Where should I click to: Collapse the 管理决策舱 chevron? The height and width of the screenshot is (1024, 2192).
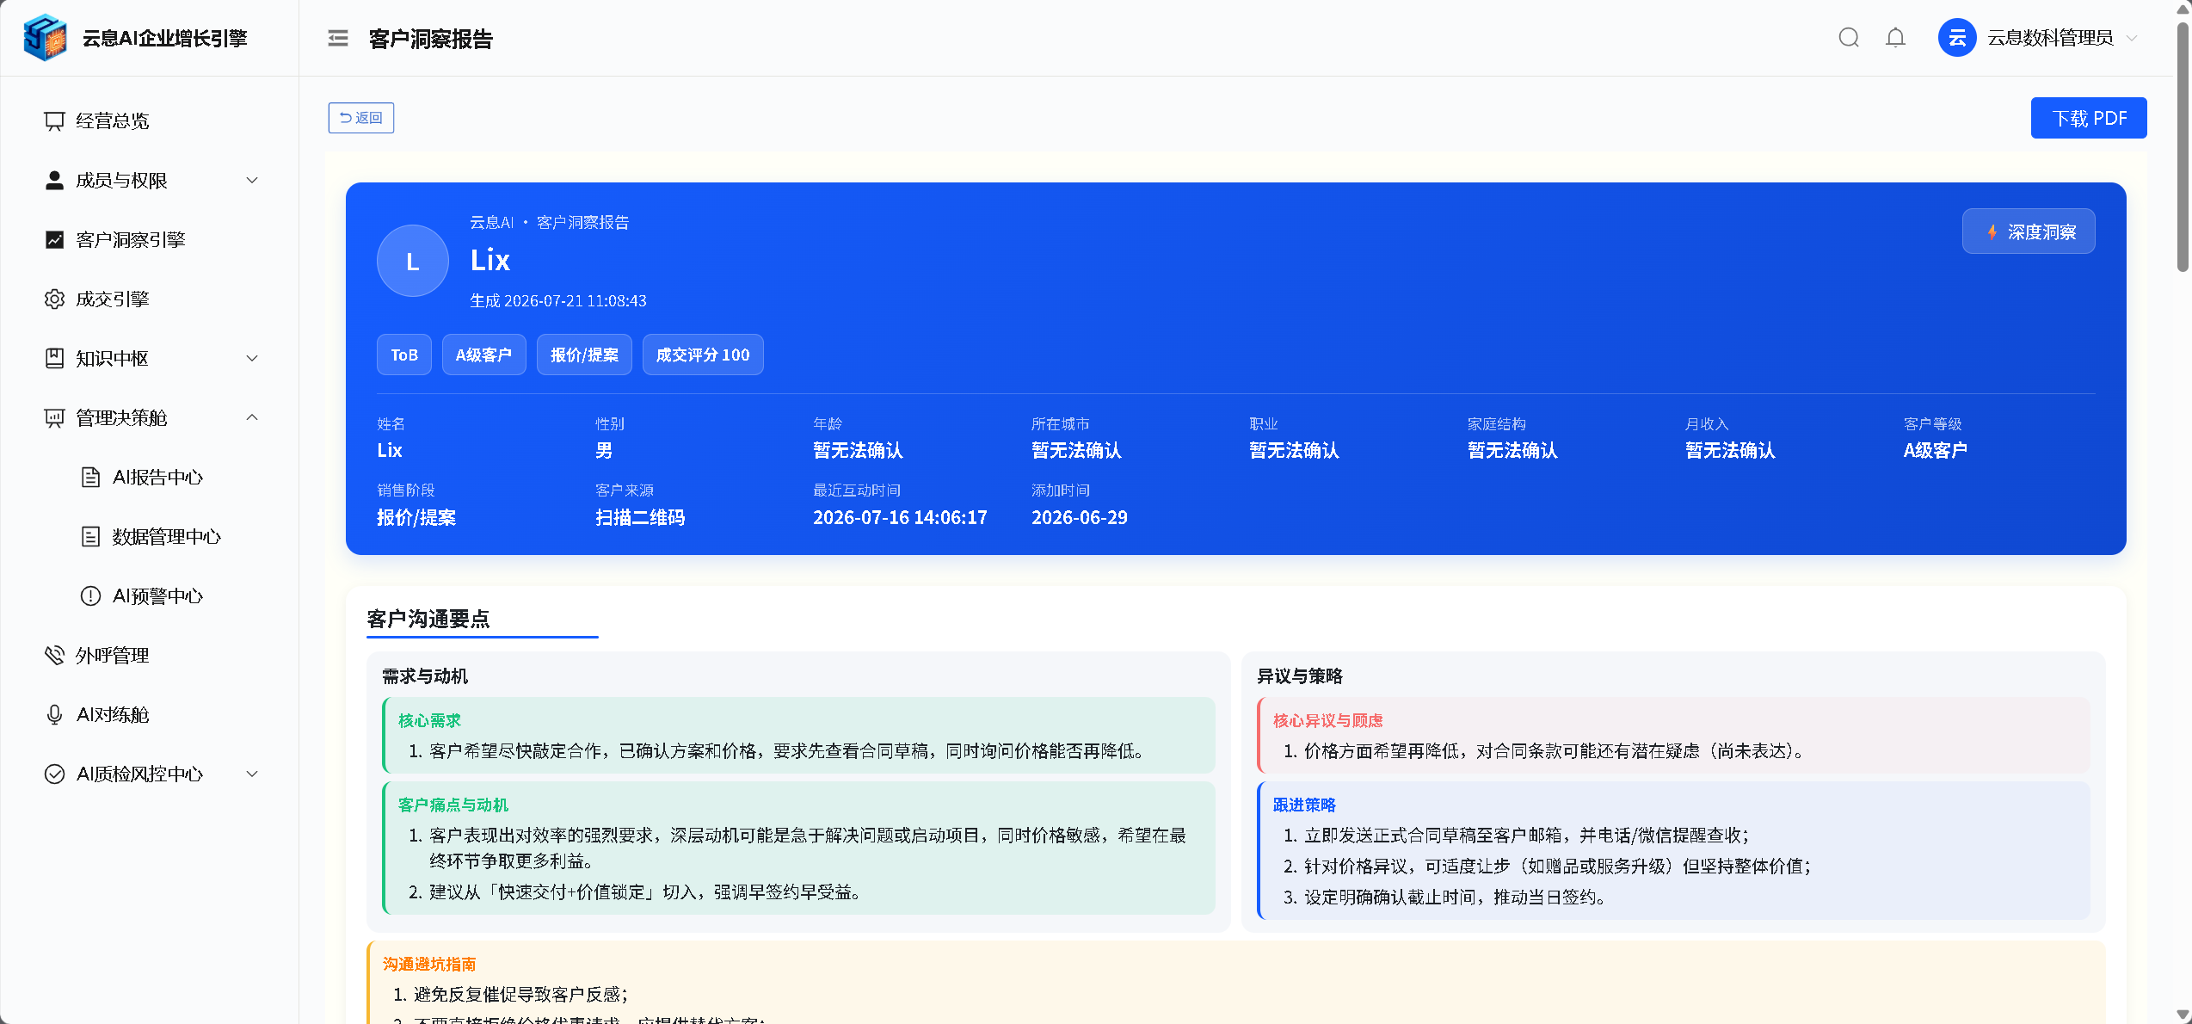[x=252, y=417]
